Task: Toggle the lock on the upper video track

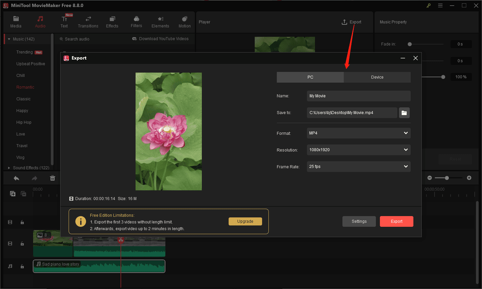Action: point(22,222)
